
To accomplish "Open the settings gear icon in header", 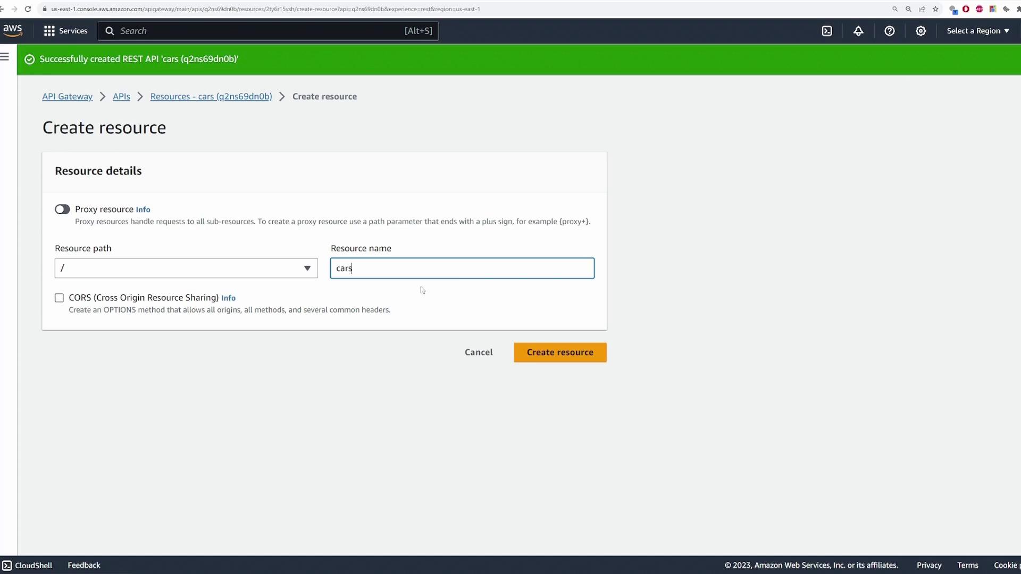I will click(x=921, y=31).
